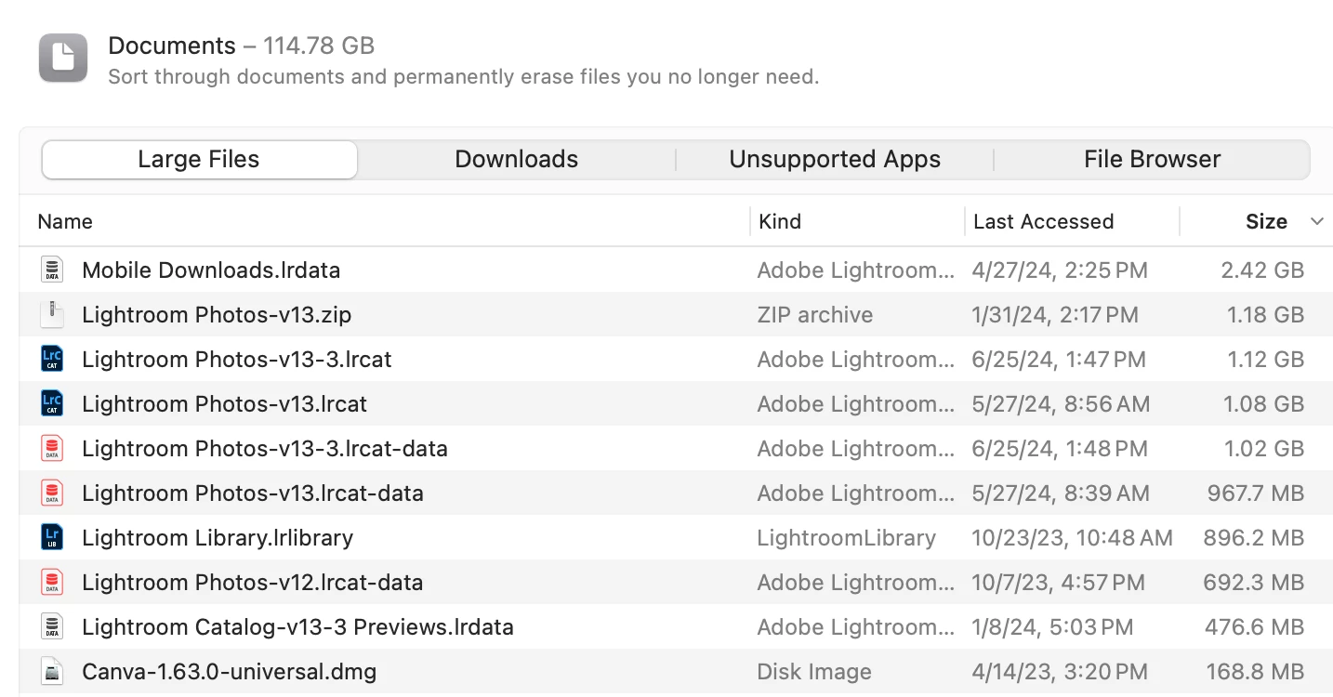Screen dimensions: 1333x697
Task: Switch to the Unsupported Apps tab
Action: pos(835,160)
